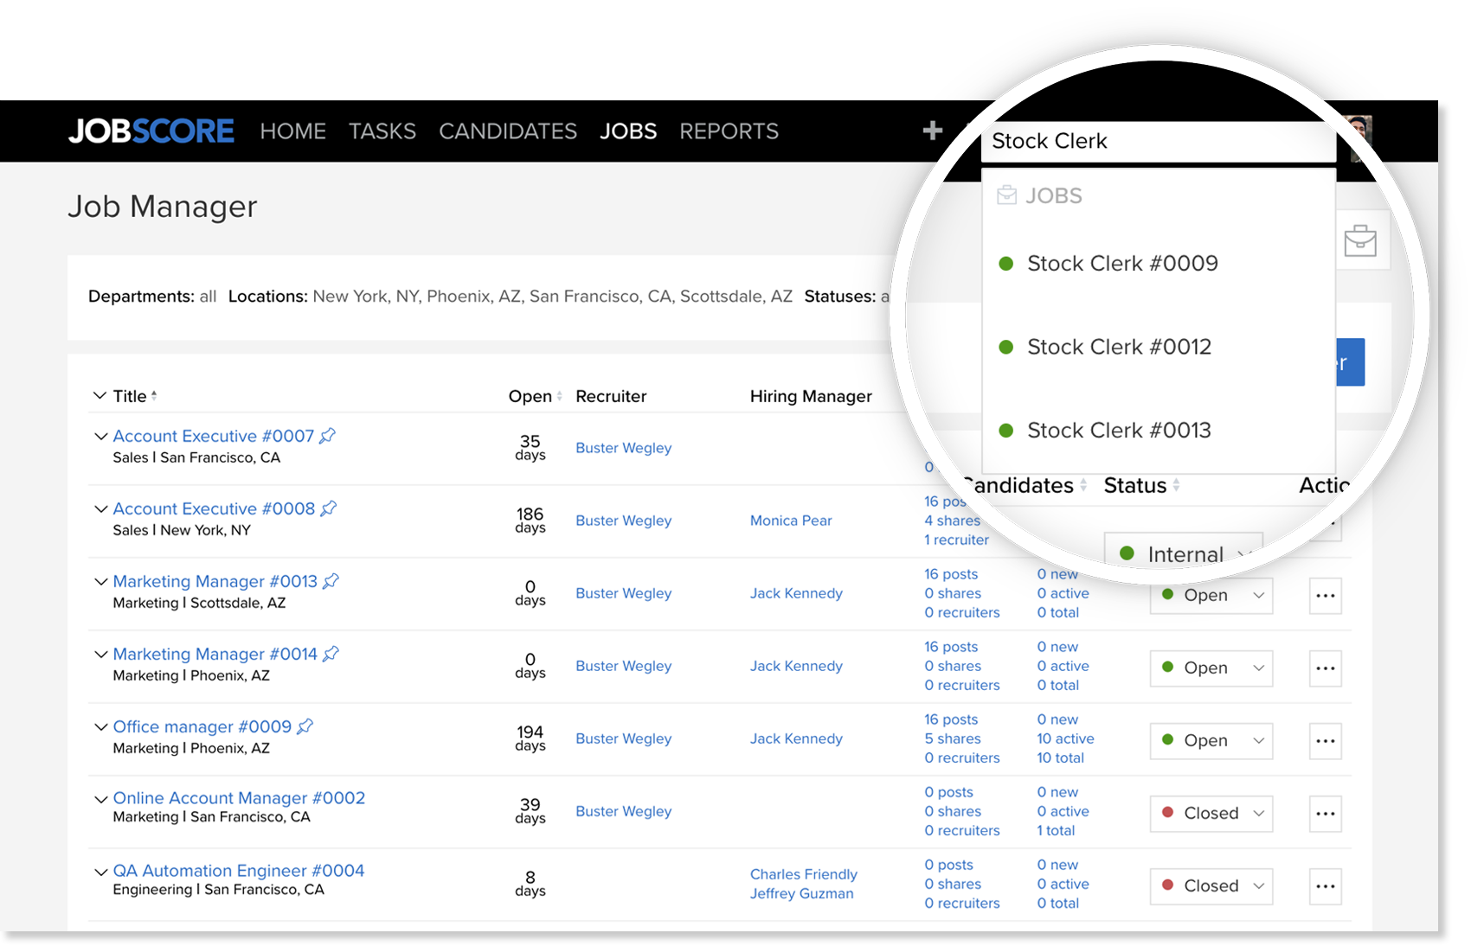This screenshot has height=946, width=1471.
Task: Go to HOME in navigation bar
Action: click(292, 131)
